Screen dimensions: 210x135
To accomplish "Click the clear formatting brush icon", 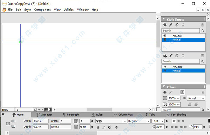I will click(116, 127).
